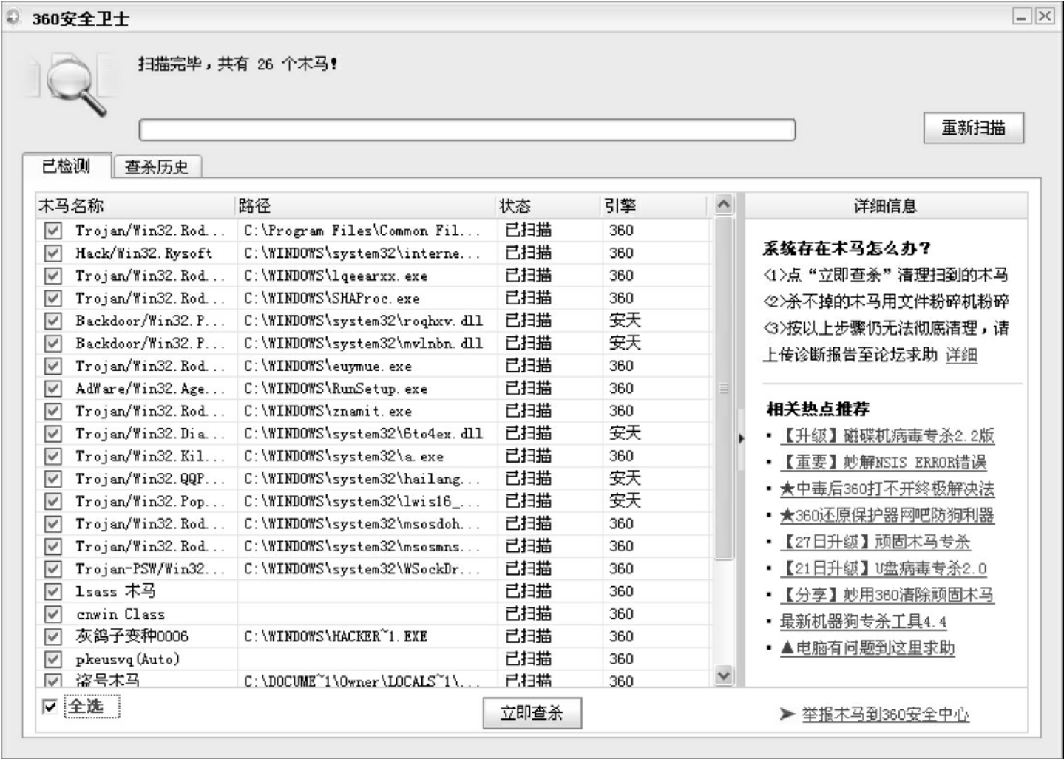The height and width of the screenshot is (759, 1064).
Task: Collapse the 详细信息 side panel with the arrow
Action: tap(740, 438)
